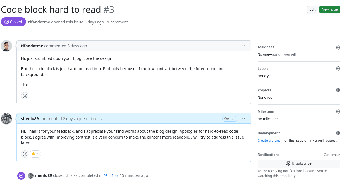The image size is (342, 183).
Task: Click tifandotme's profile avatar
Action: 6,46
